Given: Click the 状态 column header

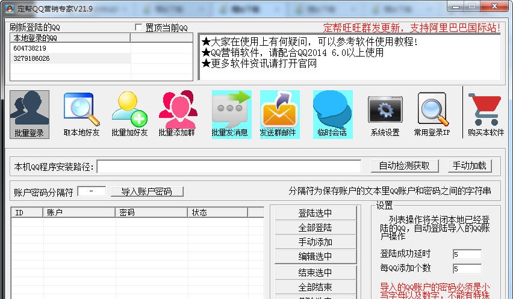Looking at the screenshot, I should click(x=217, y=212).
